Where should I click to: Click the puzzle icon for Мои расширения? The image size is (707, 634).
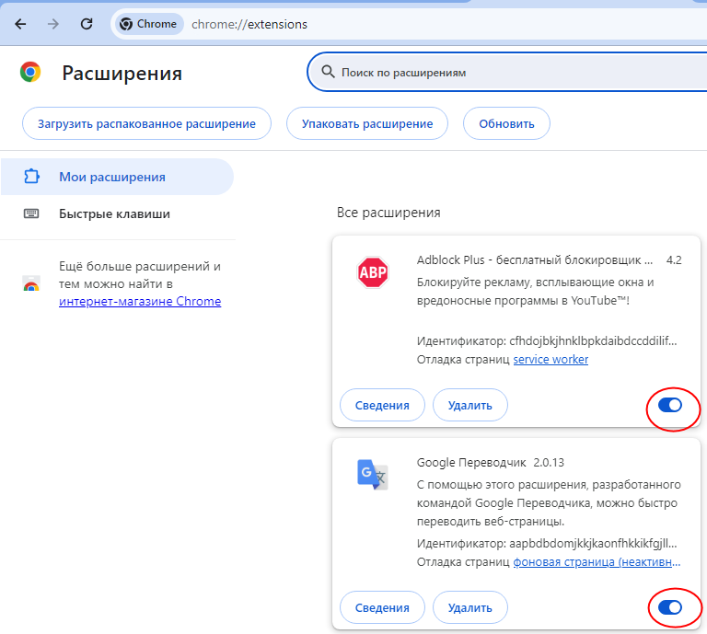[31, 177]
